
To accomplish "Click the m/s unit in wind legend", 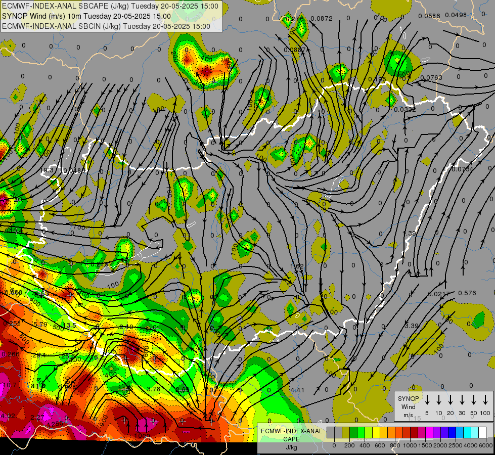I will click(x=408, y=415).
